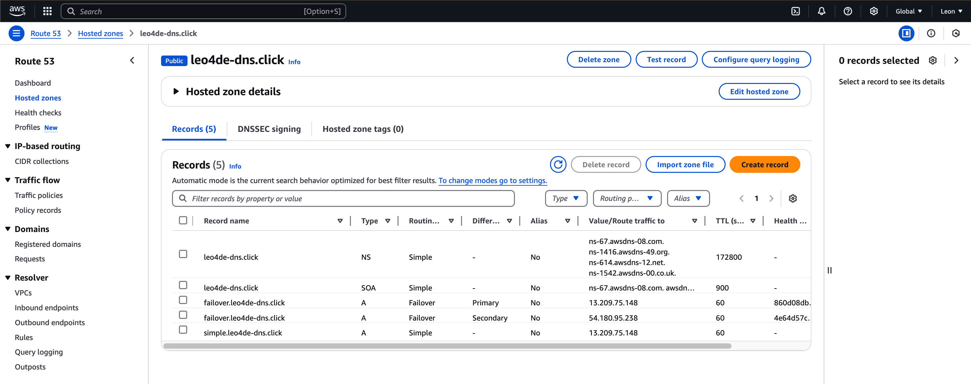The height and width of the screenshot is (384, 971).
Task: Refresh the records list
Action: pyautogui.click(x=558, y=165)
